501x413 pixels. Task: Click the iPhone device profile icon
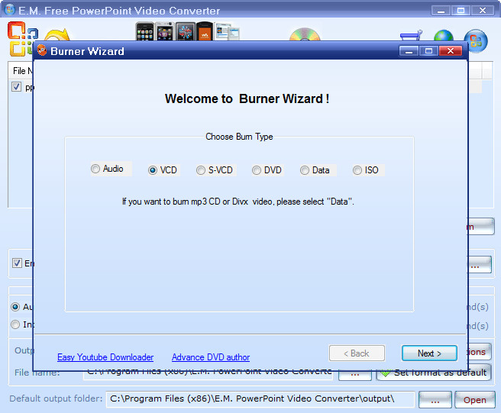coord(145,31)
